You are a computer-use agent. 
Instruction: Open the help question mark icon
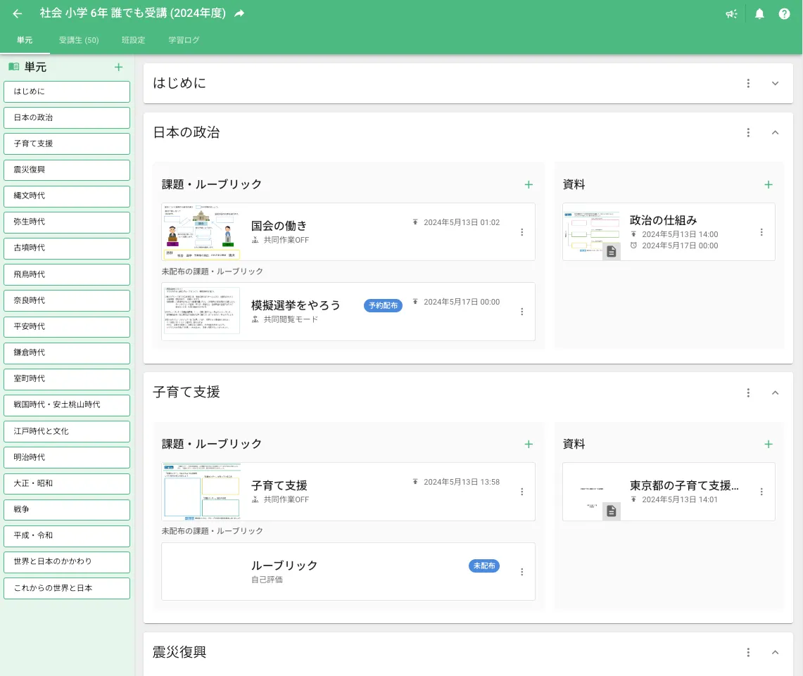pyautogui.click(x=784, y=14)
